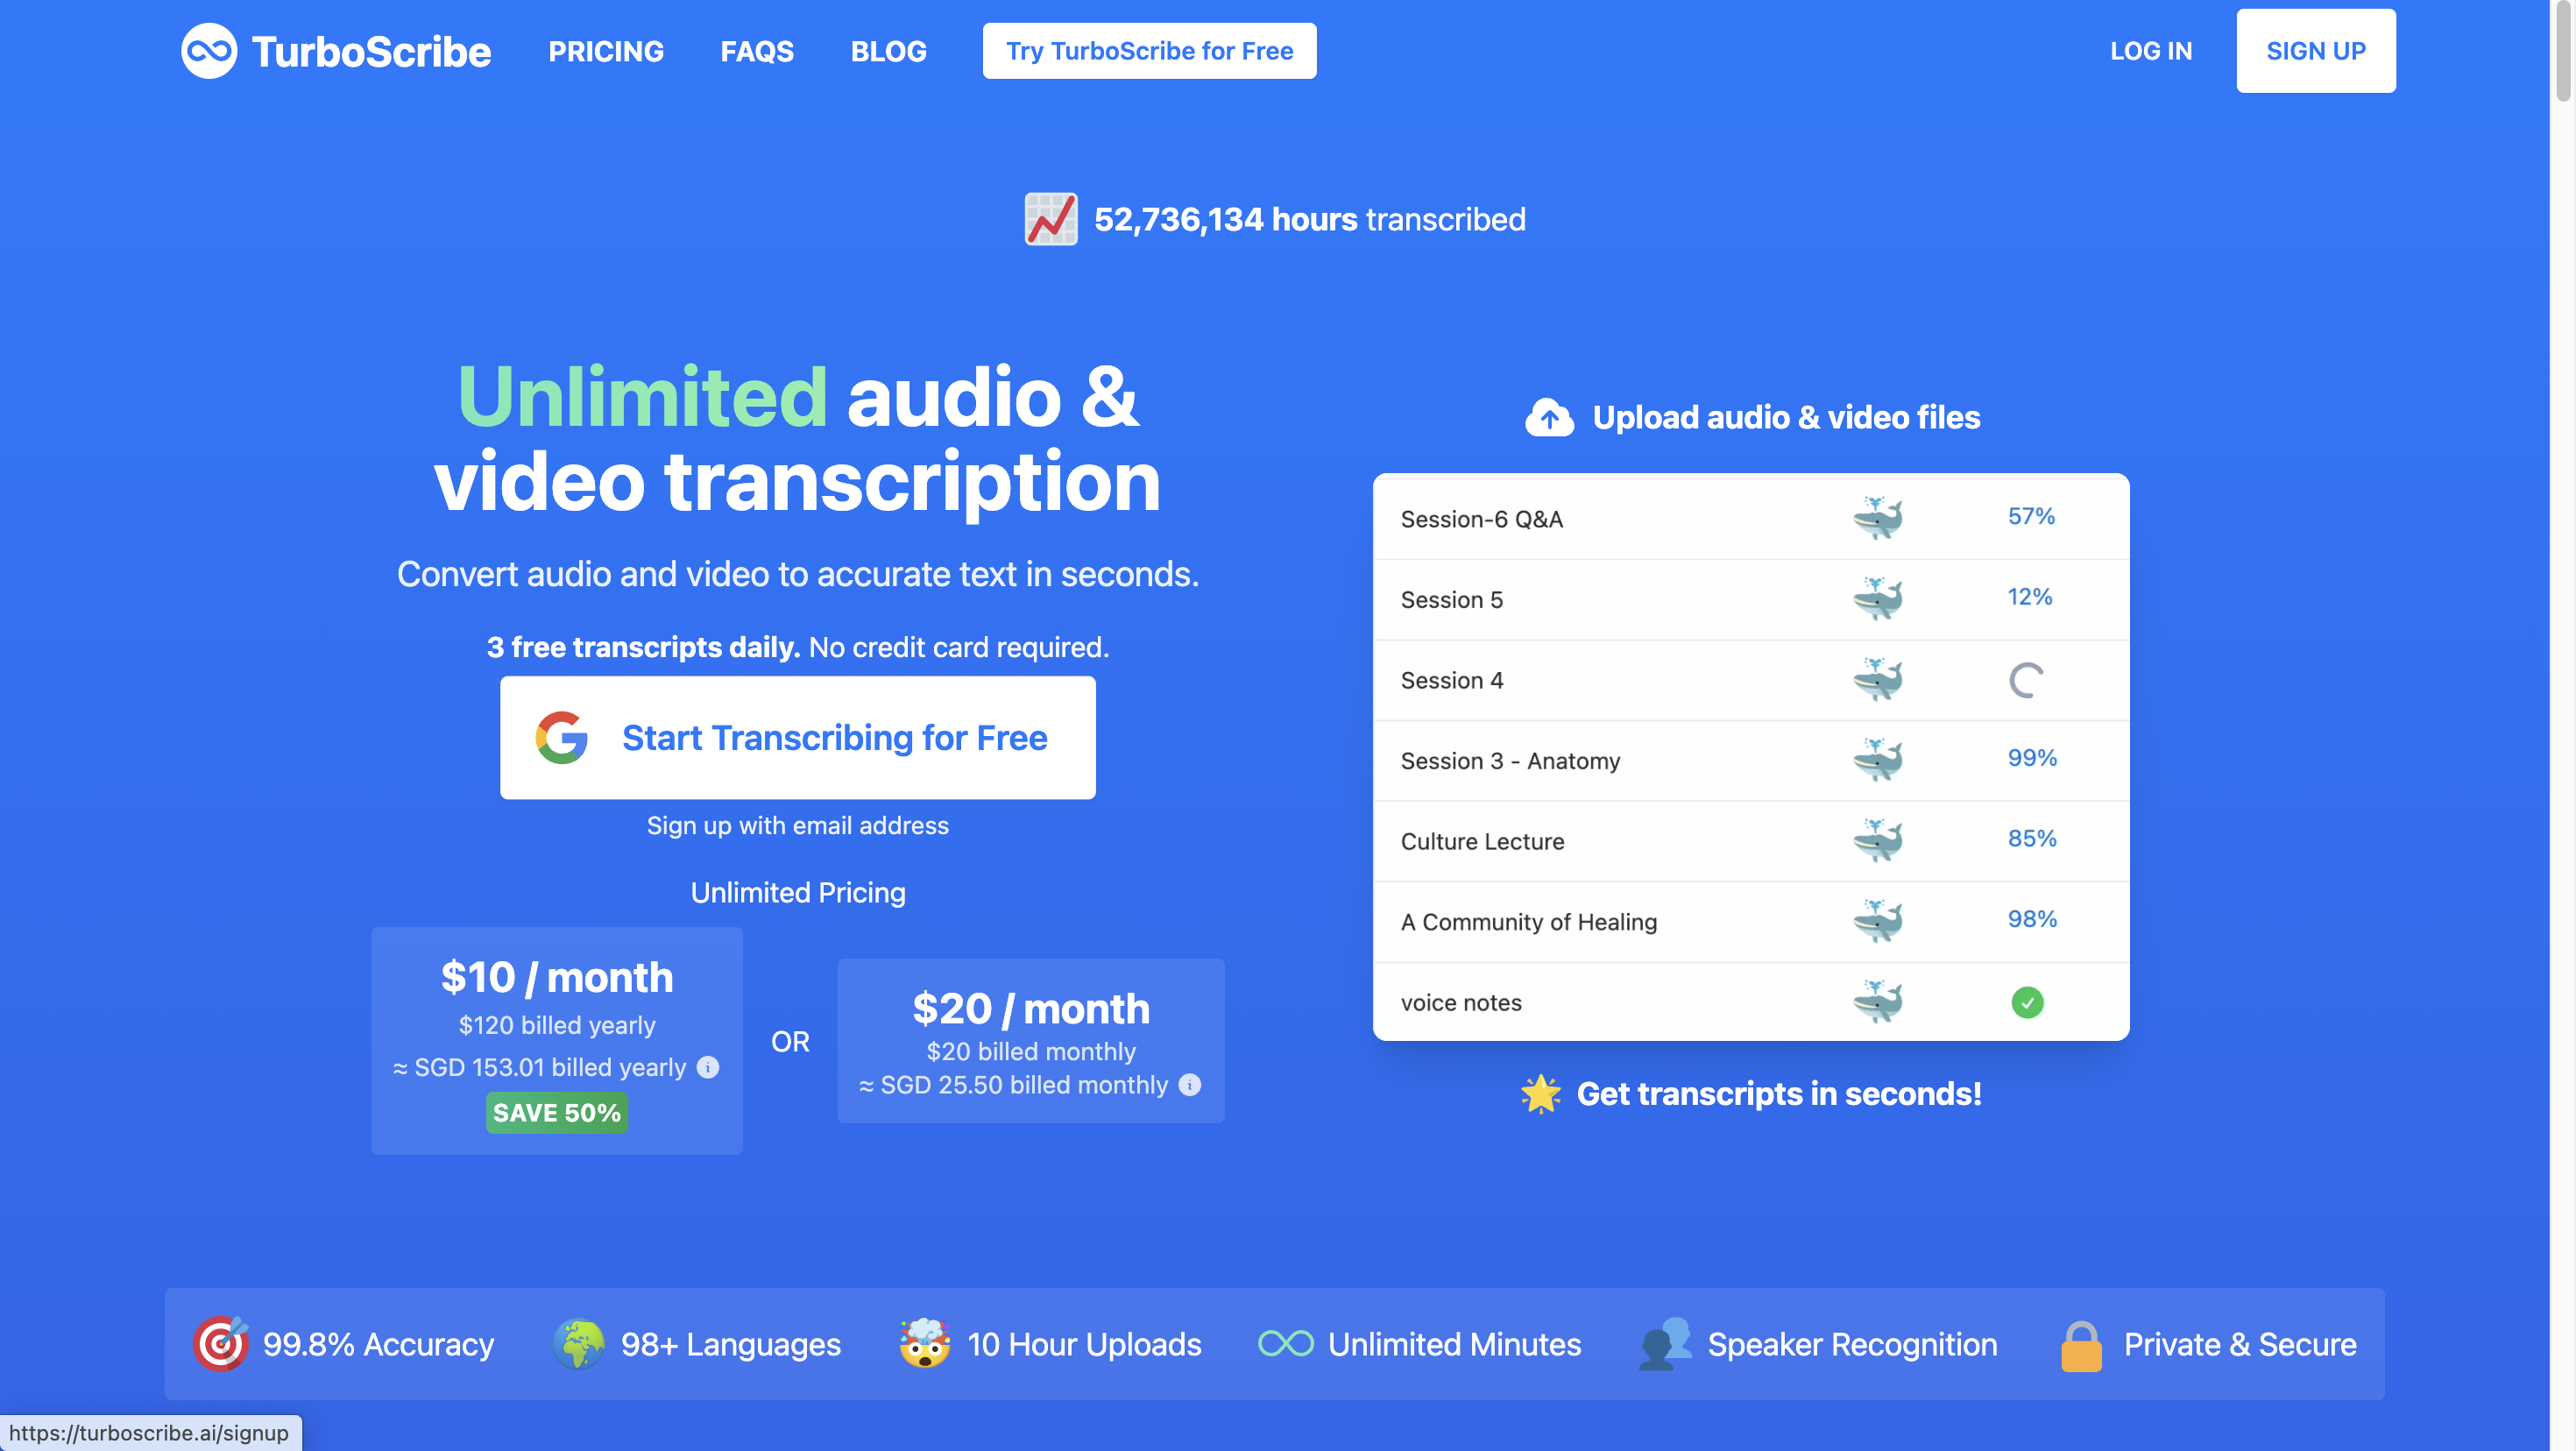The image size is (2576, 1451).
Task: Click silhouettes icon for Speaker Recognition
Action: [x=1664, y=1344]
